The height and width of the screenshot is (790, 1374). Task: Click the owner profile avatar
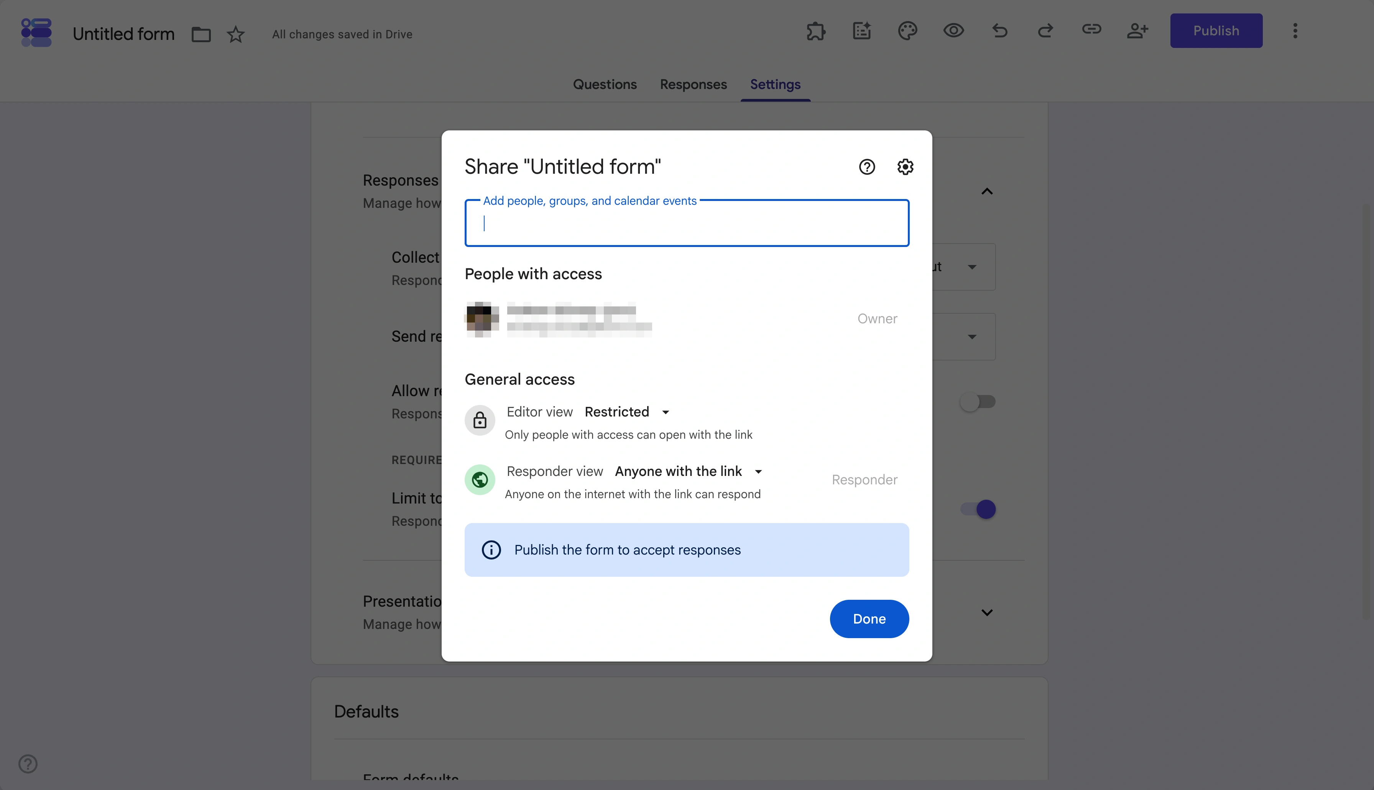pyautogui.click(x=481, y=319)
